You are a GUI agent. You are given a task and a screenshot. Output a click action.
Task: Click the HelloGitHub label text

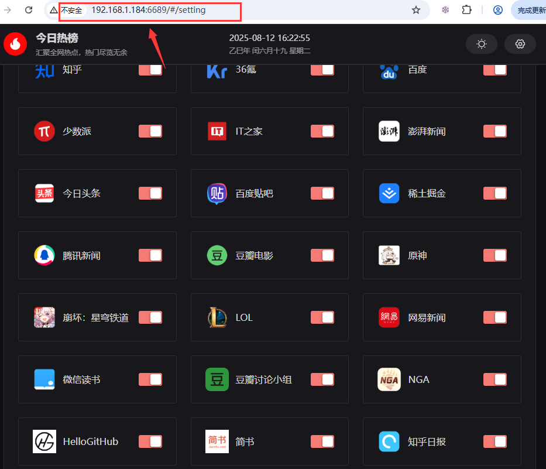tap(91, 441)
